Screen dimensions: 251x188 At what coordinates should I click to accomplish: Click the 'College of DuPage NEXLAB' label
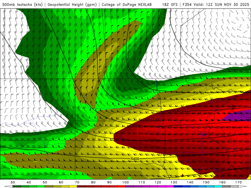127,4
